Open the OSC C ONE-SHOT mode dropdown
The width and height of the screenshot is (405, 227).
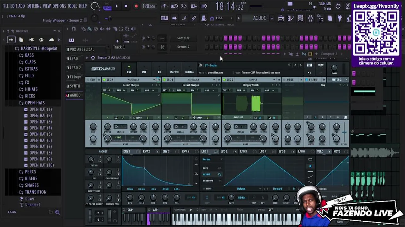pos(240,118)
